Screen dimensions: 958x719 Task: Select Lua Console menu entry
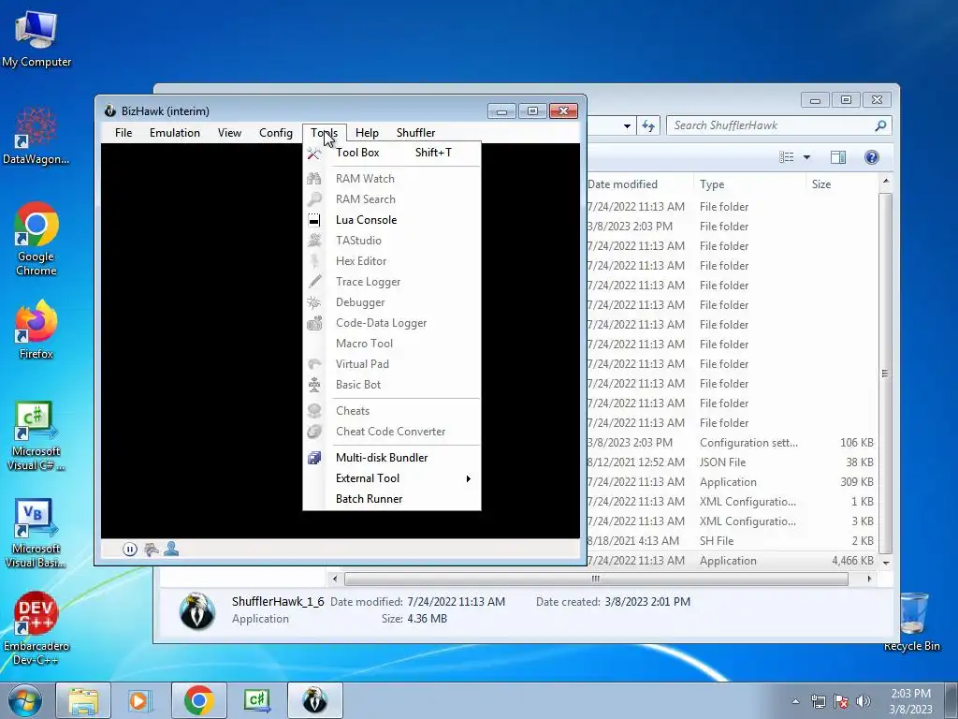(392, 220)
